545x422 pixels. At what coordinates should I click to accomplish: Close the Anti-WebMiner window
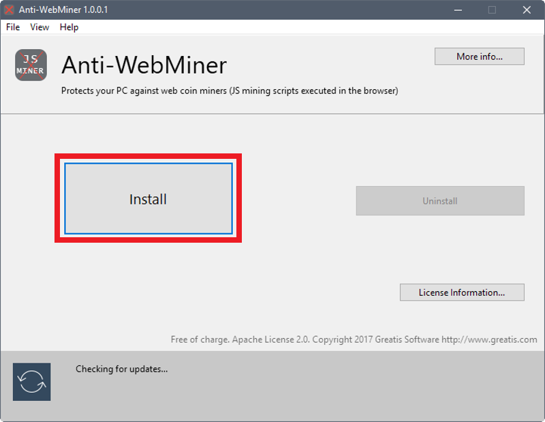(x=527, y=10)
